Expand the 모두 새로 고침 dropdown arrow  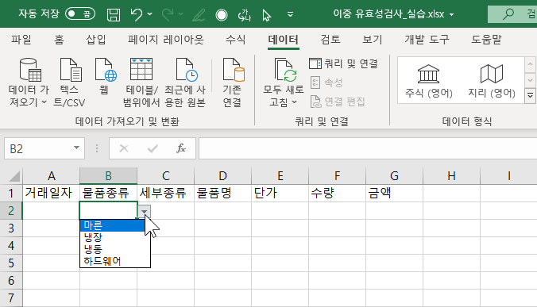tap(294, 102)
